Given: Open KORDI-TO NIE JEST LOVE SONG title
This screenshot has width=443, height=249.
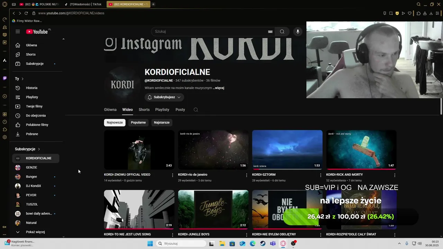Looking at the screenshot, I should (x=127, y=234).
